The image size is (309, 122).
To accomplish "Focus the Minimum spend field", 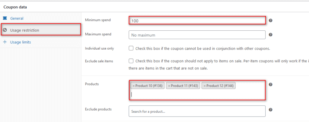I will pyautogui.click(x=197, y=20).
